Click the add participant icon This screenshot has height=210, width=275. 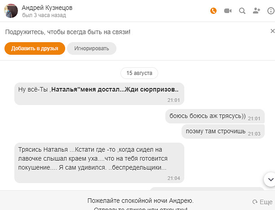click(x=257, y=11)
